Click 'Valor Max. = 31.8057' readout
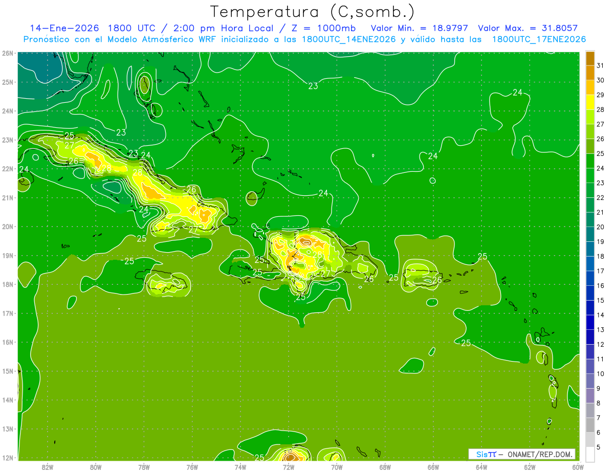The width and height of the screenshot is (614, 474). [528, 28]
